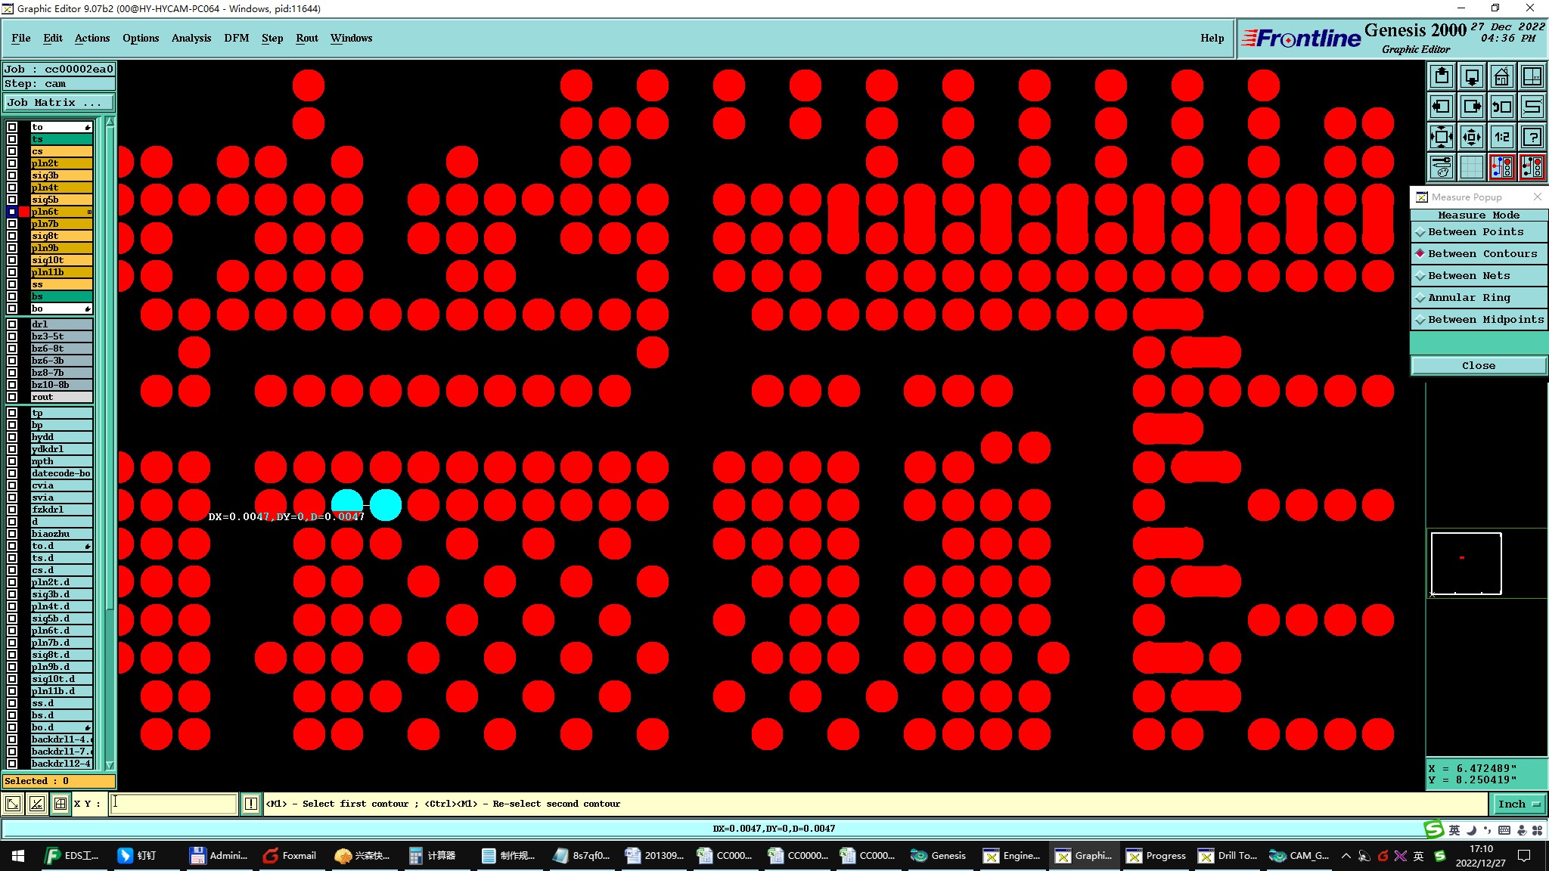
Task: Click the previous view icon
Action: click(1501, 107)
